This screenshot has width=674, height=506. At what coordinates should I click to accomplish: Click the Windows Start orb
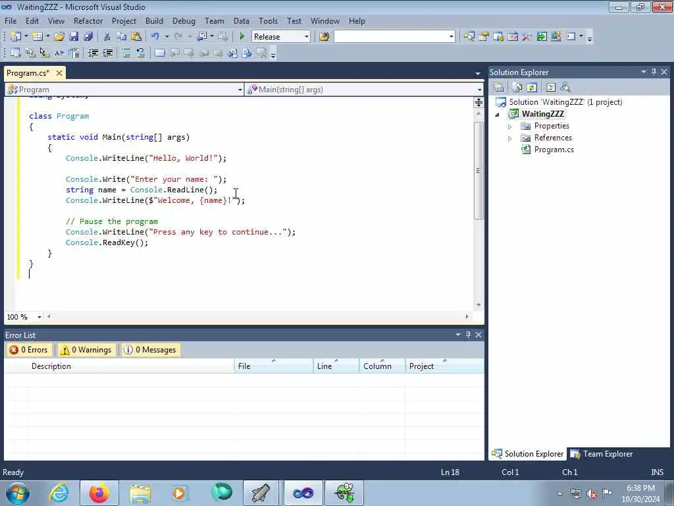pyautogui.click(x=18, y=493)
